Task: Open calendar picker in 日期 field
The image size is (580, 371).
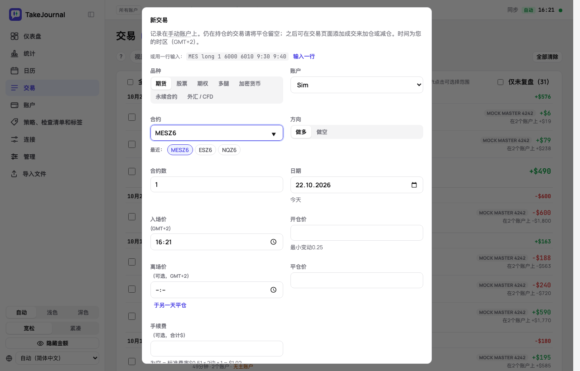Action: pos(414,185)
